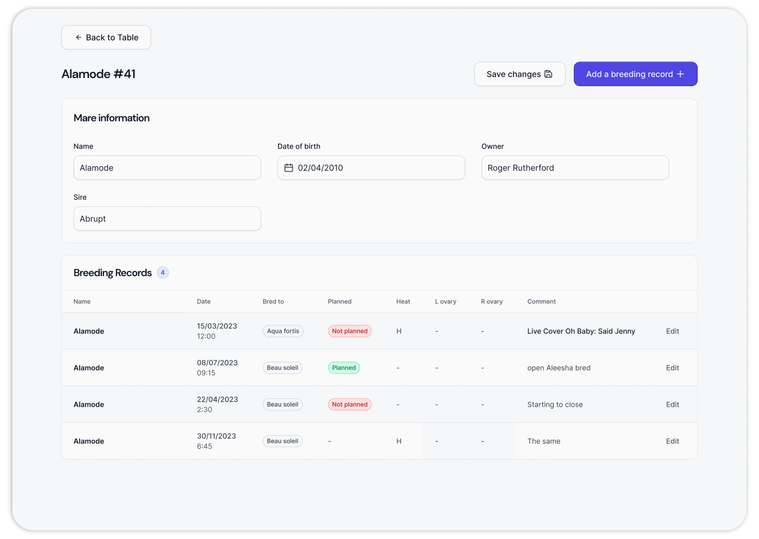This screenshot has height=539, width=759.
Task: Edit the 08/07/2023 breeding record
Action: point(672,368)
